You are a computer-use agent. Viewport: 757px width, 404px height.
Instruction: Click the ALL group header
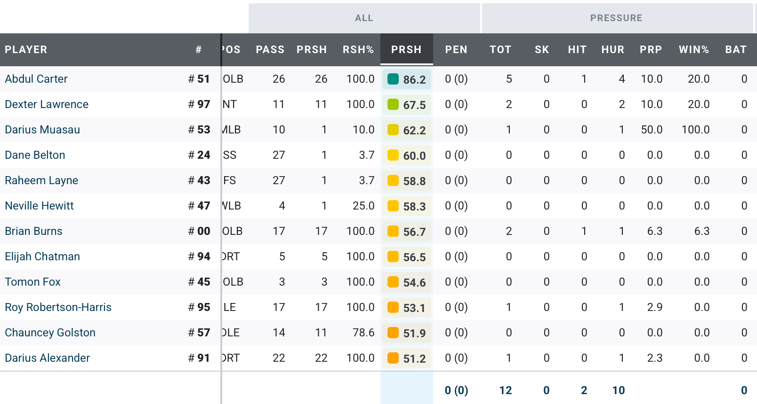(364, 18)
